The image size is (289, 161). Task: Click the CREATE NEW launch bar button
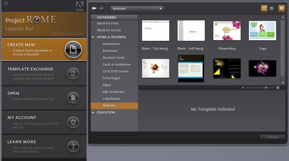(44, 49)
